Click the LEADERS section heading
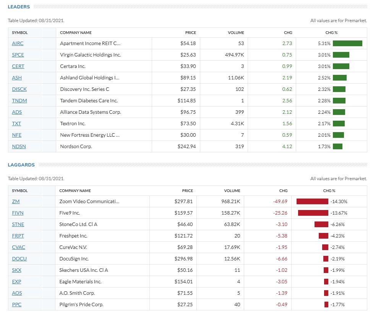This screenshot has height=315, width=373. coord(19,6)
